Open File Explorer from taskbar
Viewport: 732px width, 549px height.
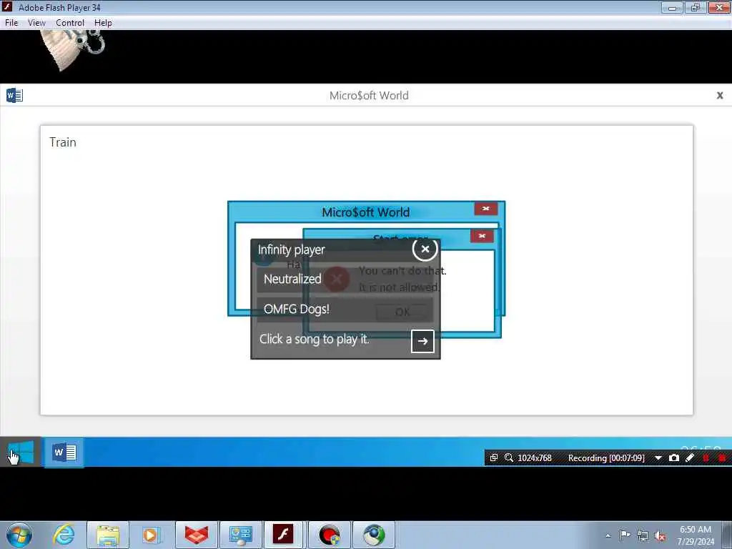pos(108,535)
